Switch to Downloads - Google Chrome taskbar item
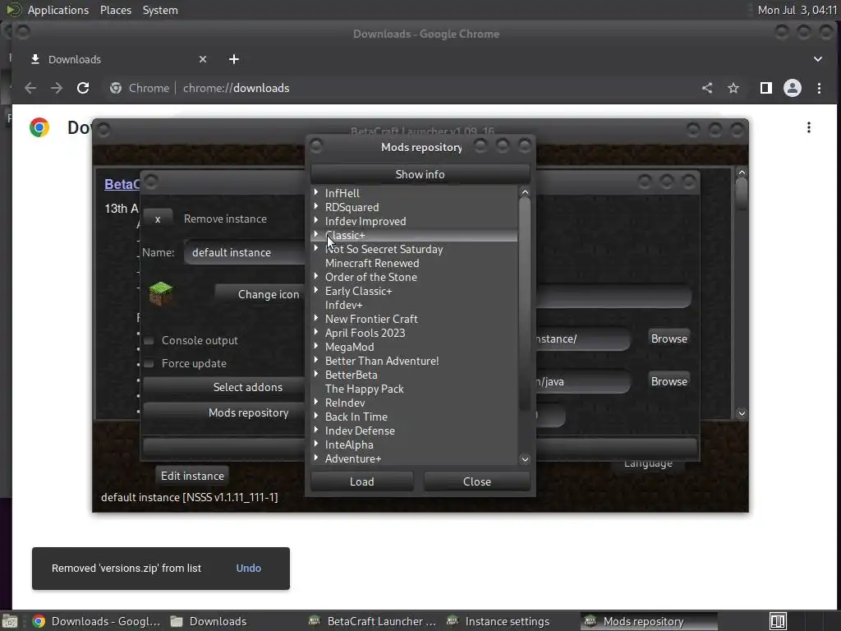Image resolution: width=841 pixels, height=631 pixels. [x=97, y=621]
